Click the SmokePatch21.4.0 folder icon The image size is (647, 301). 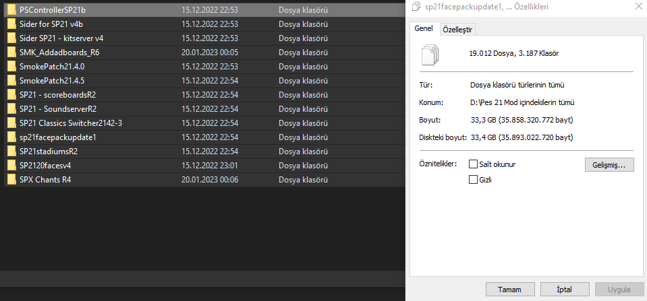point(11,66)
